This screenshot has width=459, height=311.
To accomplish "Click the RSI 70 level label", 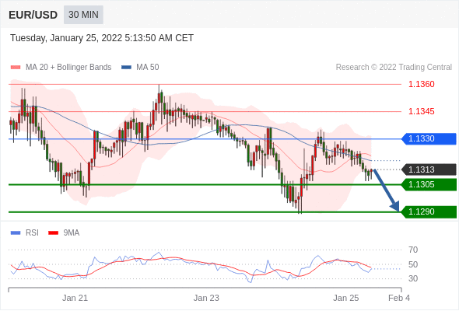I will 413,250.
